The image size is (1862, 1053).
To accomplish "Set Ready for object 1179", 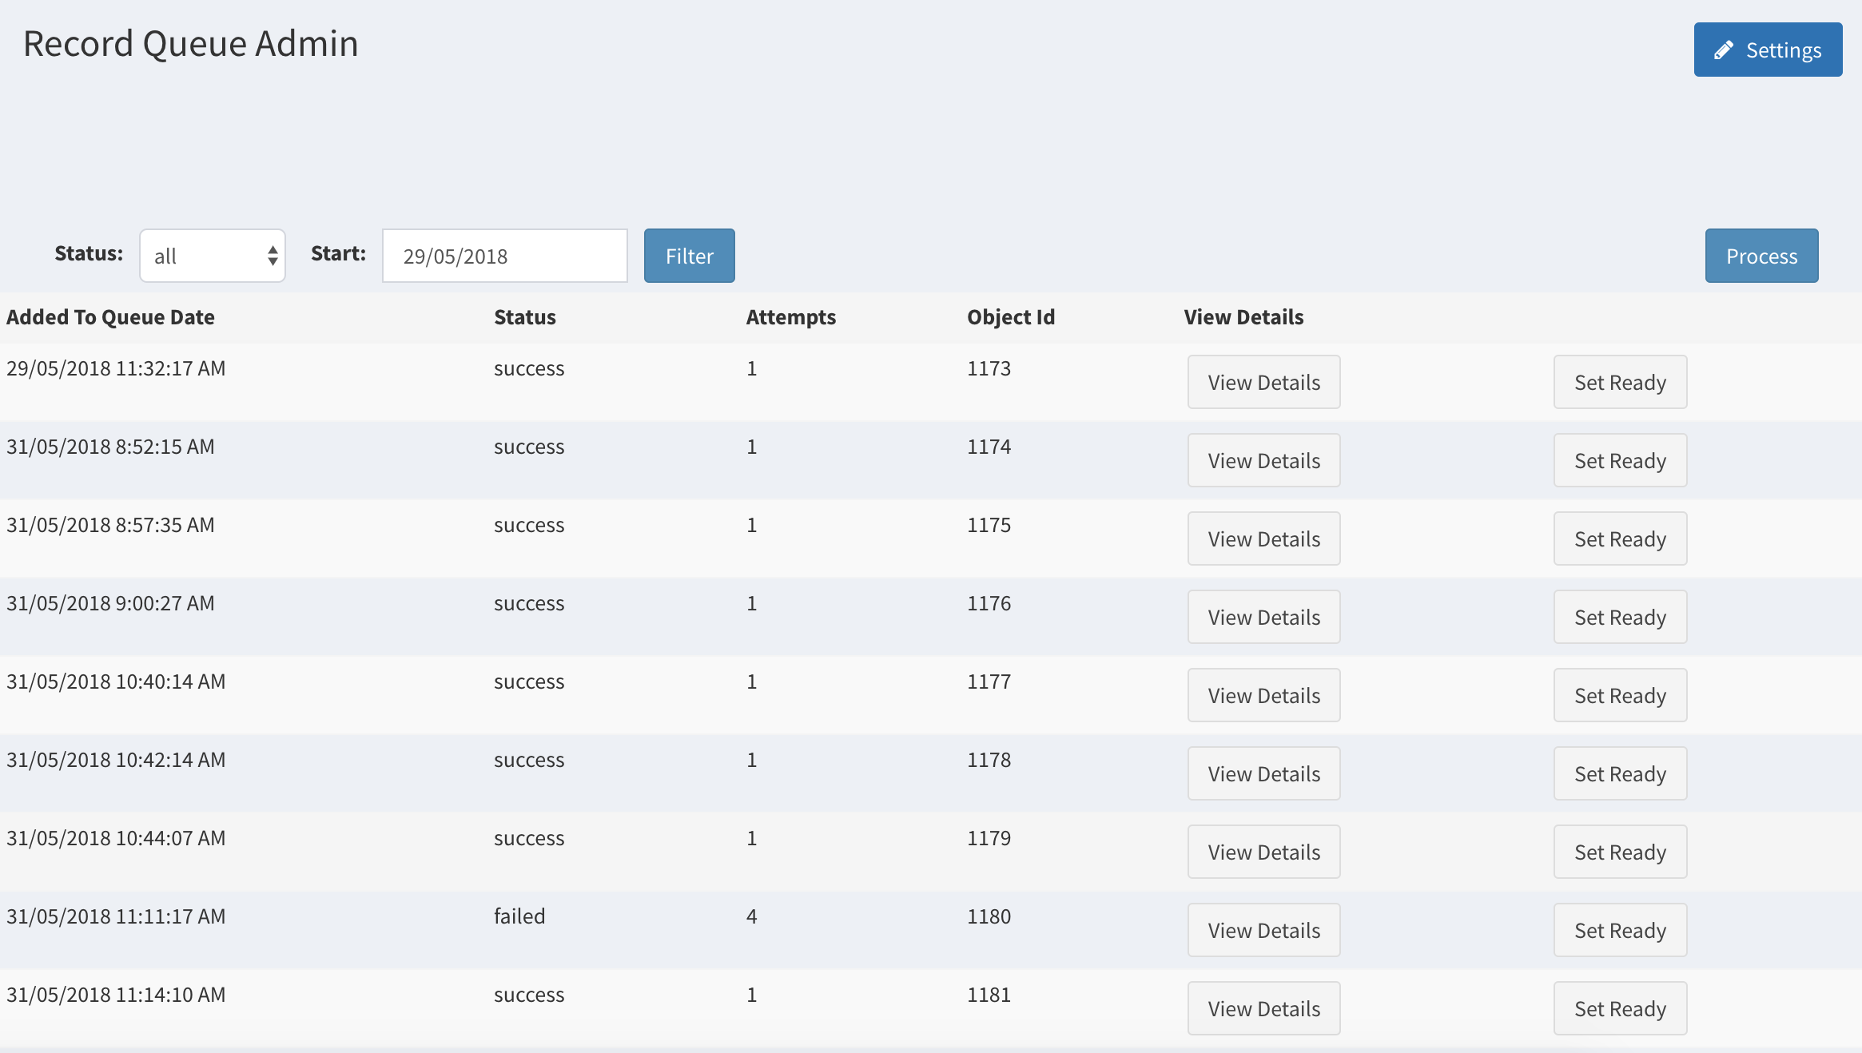I will point(1620,852).
